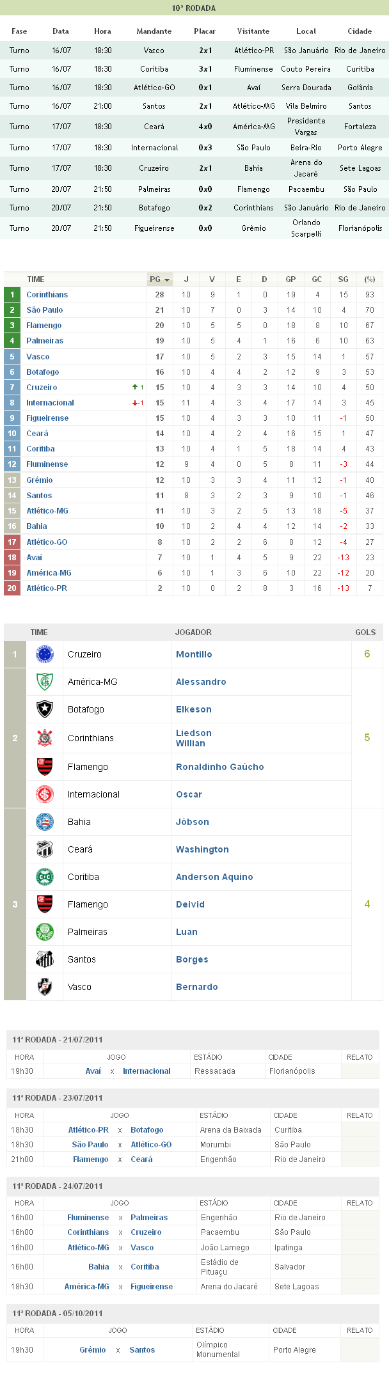Image resolution: width=389 pixels, height=1375 pixels.
Task: Click the Palmeiras crest beside Luan
Action: point(45,932)
